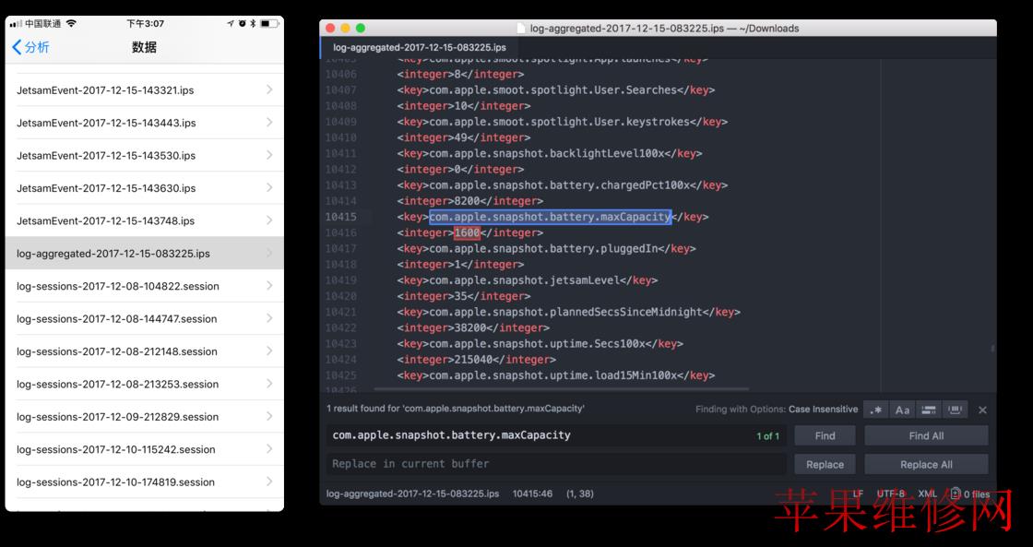Select the highlighted log-aggregated-2017-12-15-083225.ips row on iPhone

145,253
